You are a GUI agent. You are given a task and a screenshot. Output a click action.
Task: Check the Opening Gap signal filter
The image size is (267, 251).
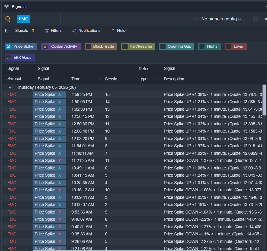coord(163,46)
